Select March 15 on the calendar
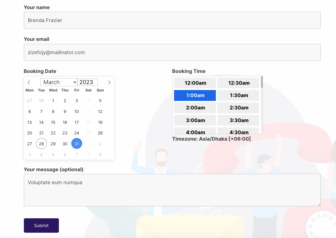Image resolution: width=336 pixels, height=238 pixels. pyautogui.click(x=53, y=122)
